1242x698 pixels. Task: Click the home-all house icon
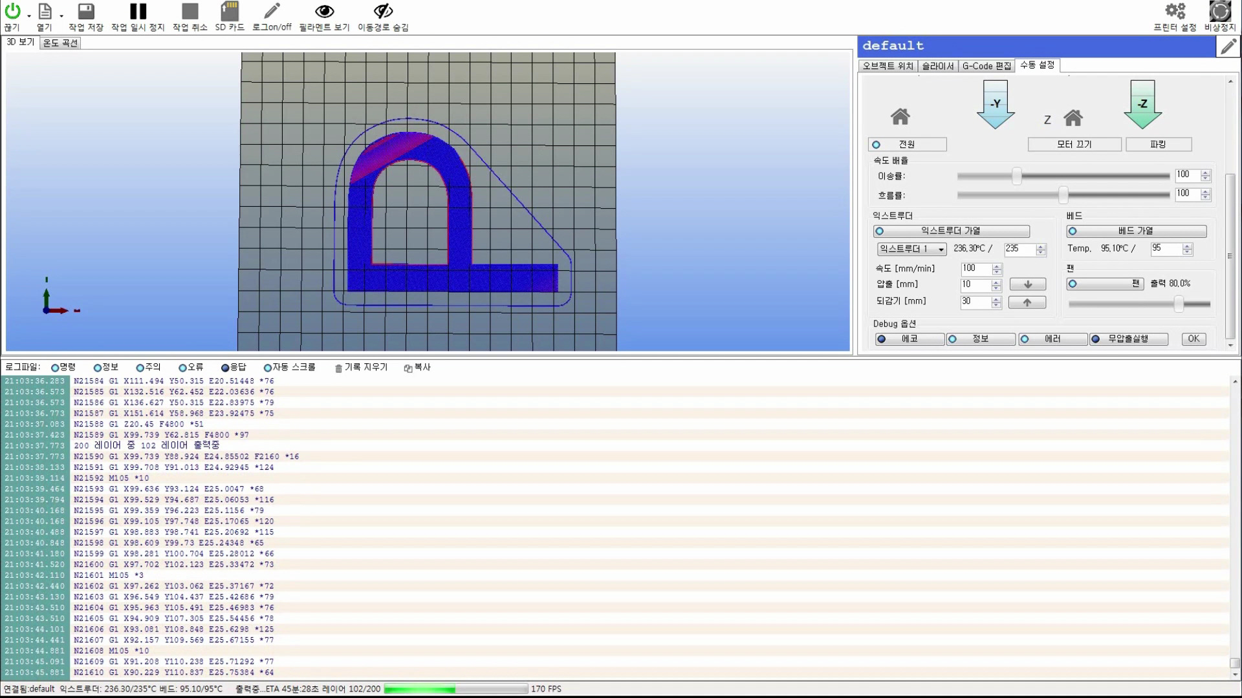(900, 116)
